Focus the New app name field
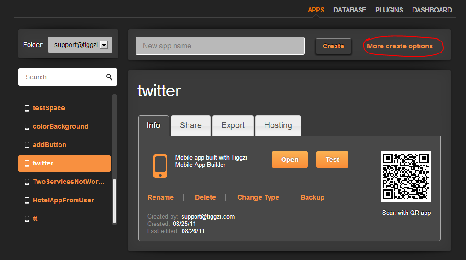 pos(220,46)
